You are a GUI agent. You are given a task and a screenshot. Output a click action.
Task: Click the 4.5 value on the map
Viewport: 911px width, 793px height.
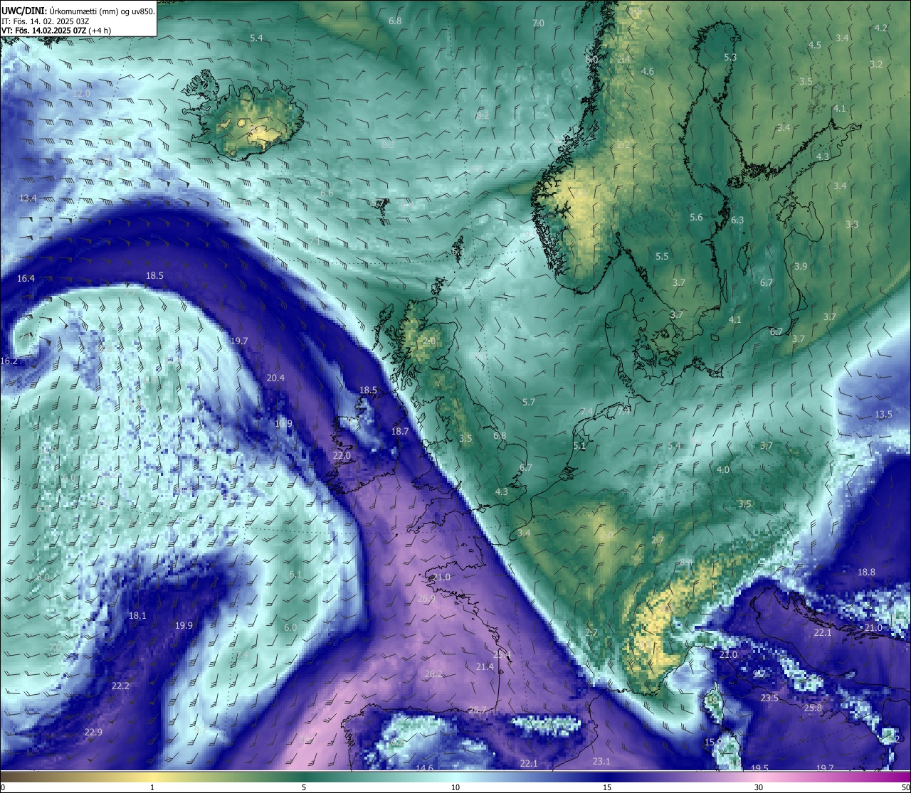[815, 46]
